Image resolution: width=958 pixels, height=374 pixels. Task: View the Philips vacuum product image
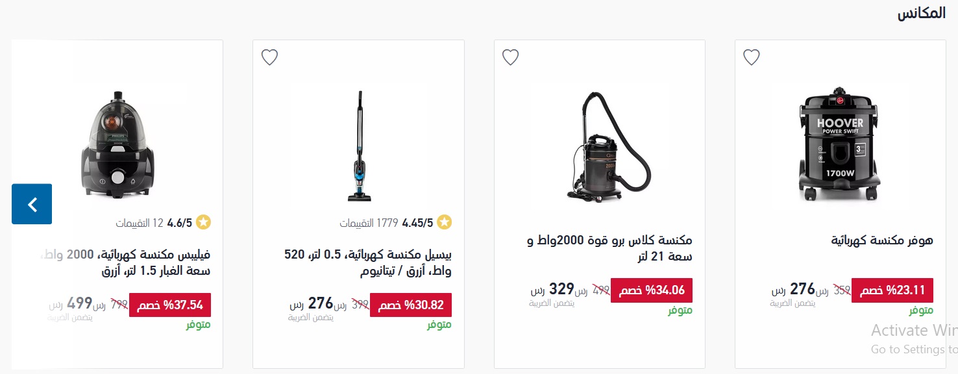pyautogui.click(x=117, y=143)
